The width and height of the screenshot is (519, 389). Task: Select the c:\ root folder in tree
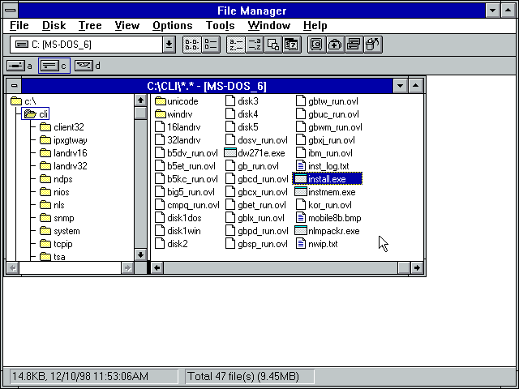pos(24,101)
